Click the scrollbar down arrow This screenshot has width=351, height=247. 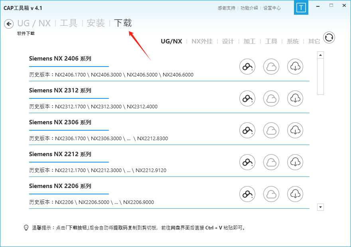click(x=320, y=207)
